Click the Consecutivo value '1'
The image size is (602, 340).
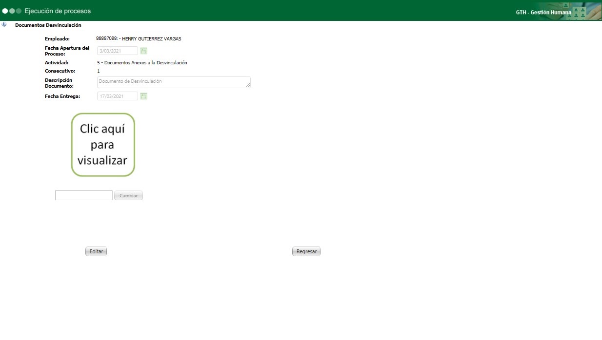click(99, 71)
